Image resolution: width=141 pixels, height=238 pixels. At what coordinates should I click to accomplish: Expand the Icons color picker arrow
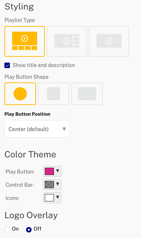[58, 197]
